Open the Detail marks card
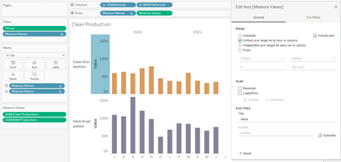Viewport: 341px width, 162px height. [x=13, y=76]
